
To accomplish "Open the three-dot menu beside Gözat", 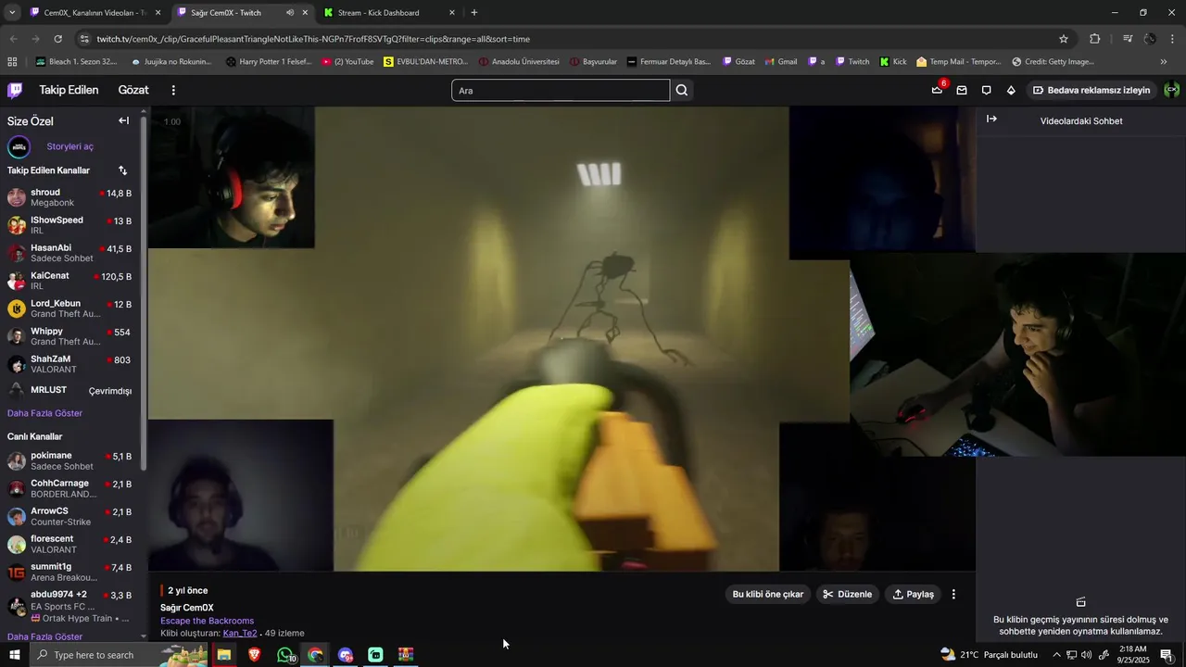I will (x=173, y=90).
